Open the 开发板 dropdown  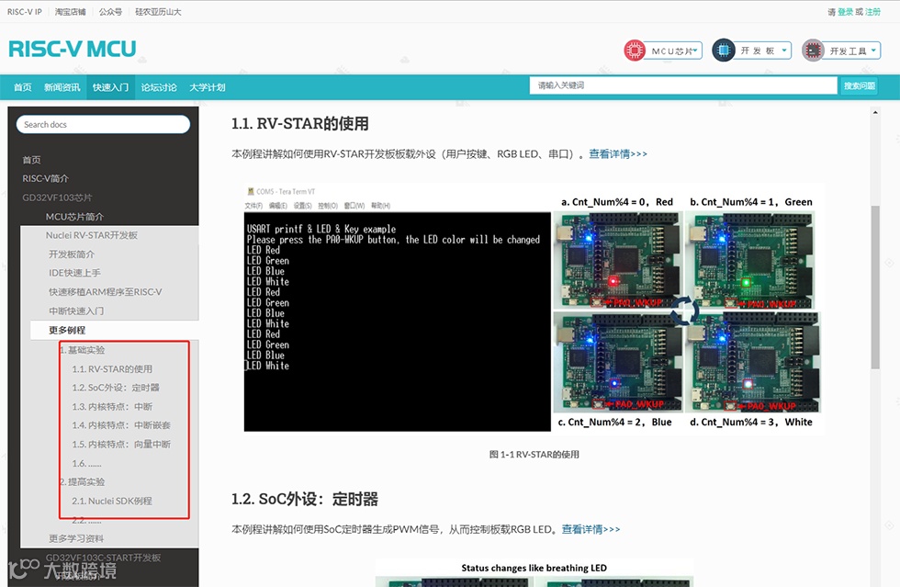pyautogui.click(x=763, y=51)
